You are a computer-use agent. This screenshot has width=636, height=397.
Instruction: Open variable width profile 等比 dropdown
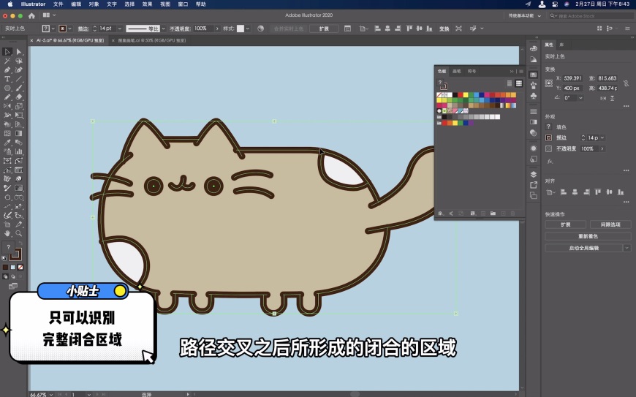(x=164, y=29)
